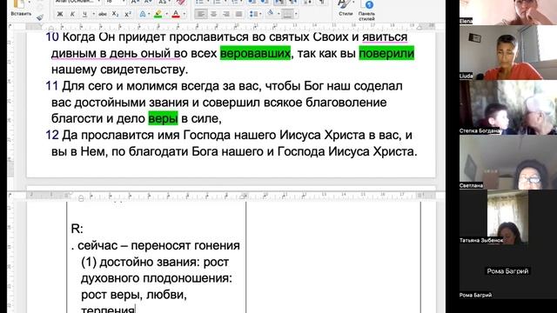Screen dimensions: 557x313
Task: Select Liuda's video thumbnail
Action: (x=508, y=52)
